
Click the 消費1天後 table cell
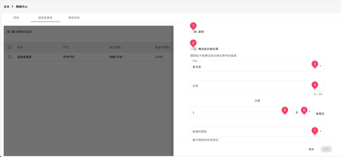tap(116, 57)
